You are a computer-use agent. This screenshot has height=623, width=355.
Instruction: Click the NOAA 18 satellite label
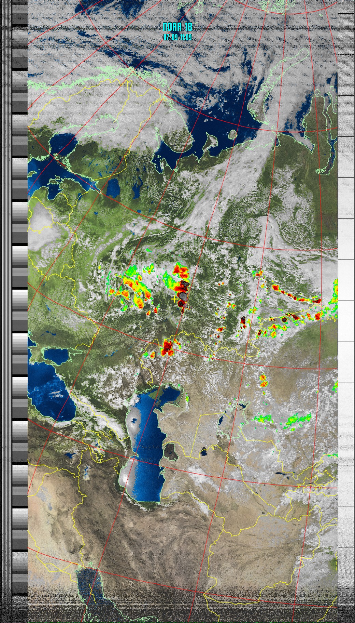coord(177,27)
